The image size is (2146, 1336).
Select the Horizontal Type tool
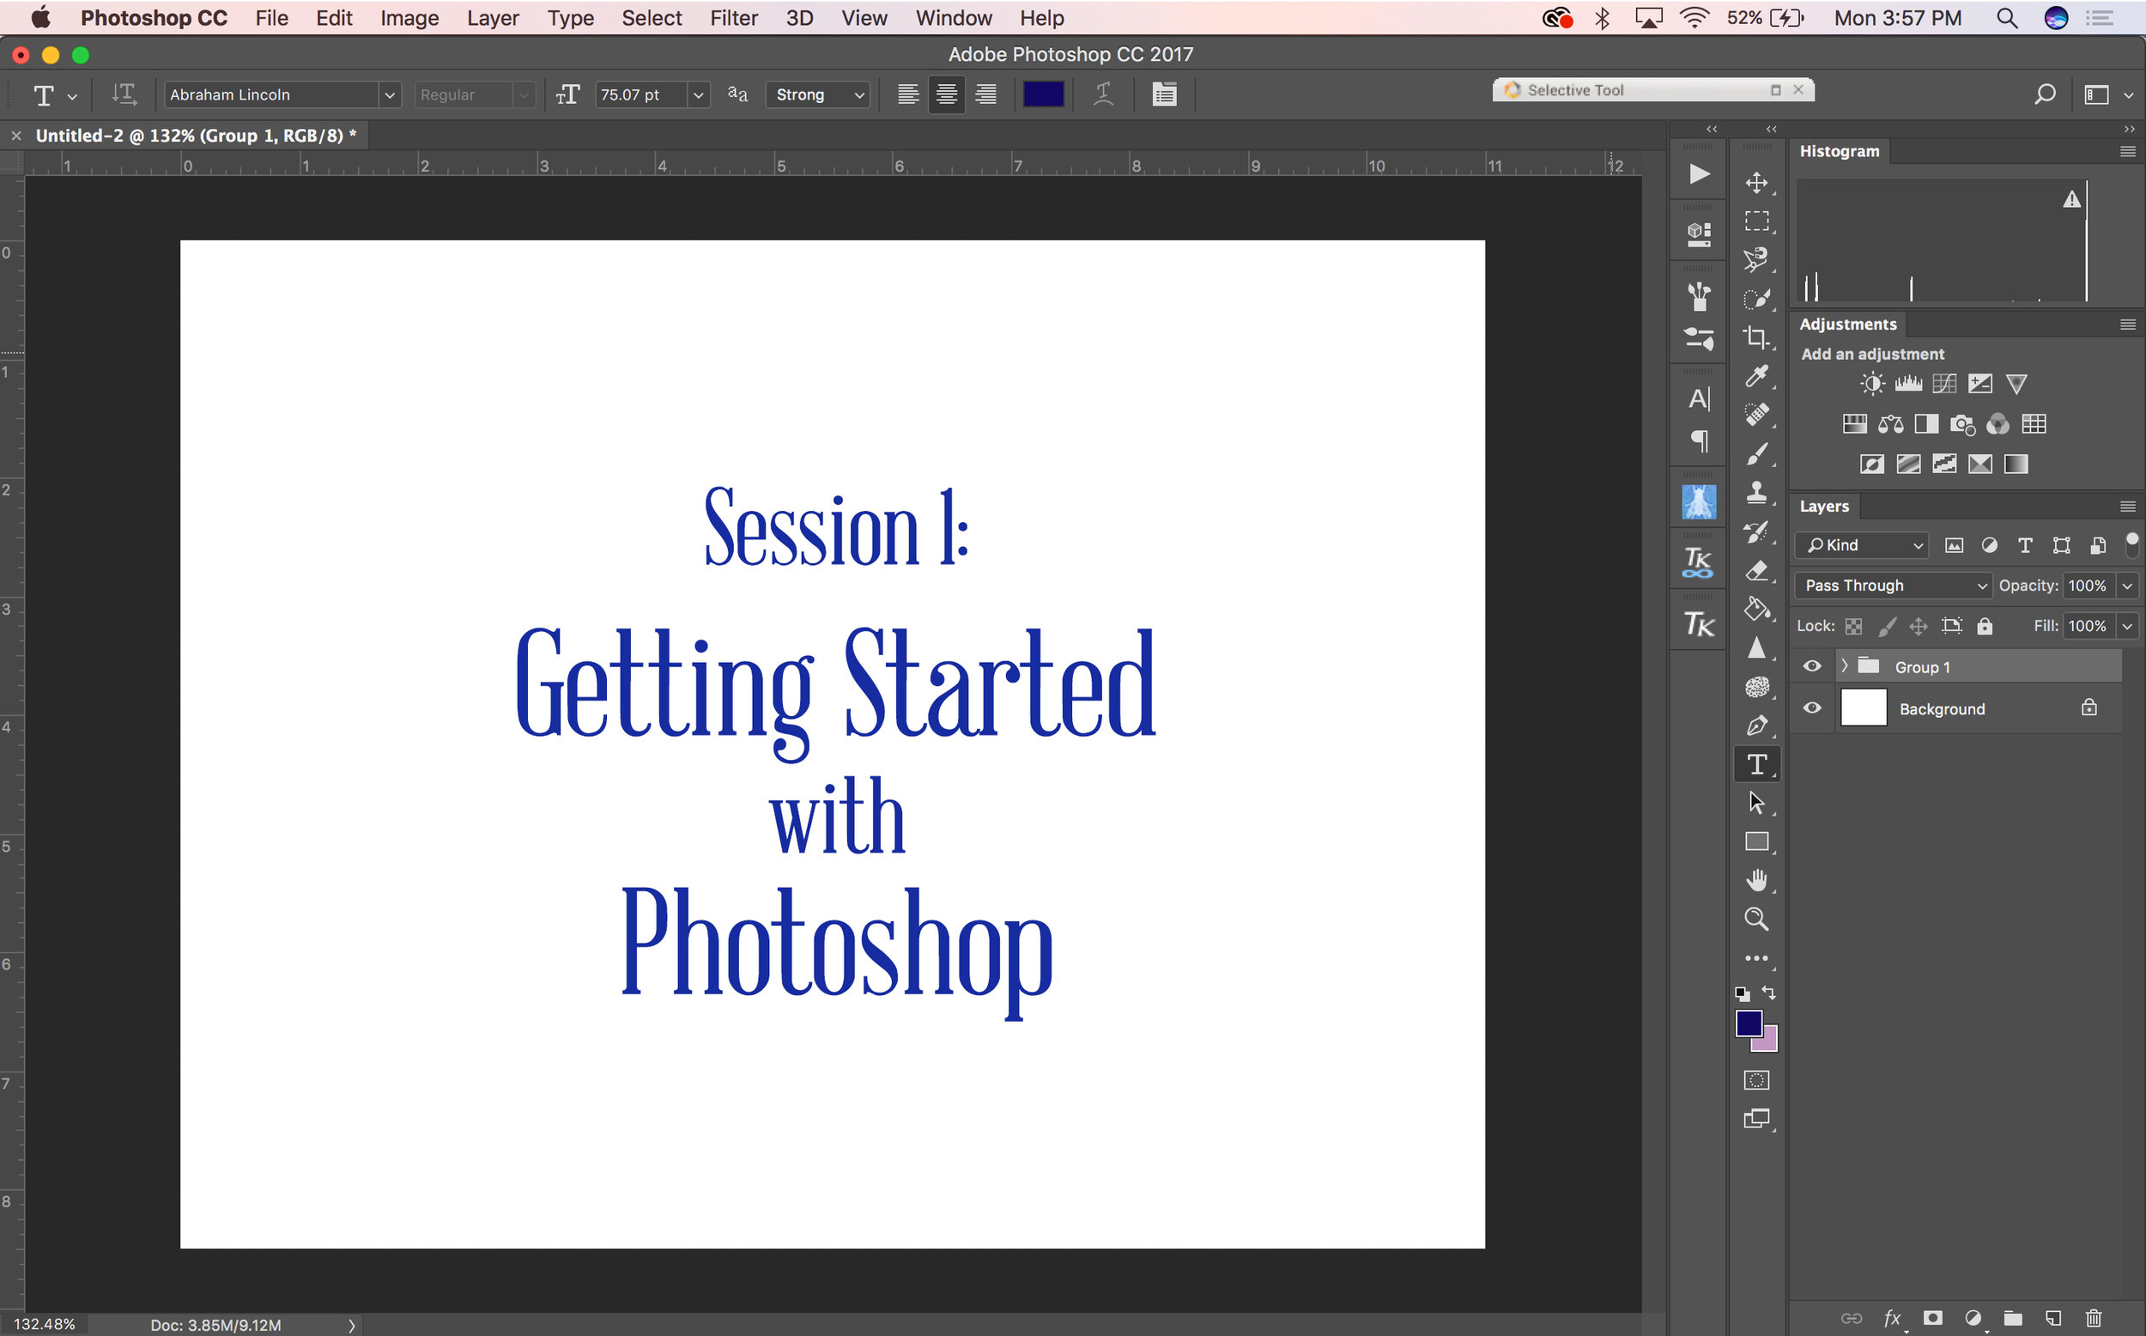pos(1756,764)
